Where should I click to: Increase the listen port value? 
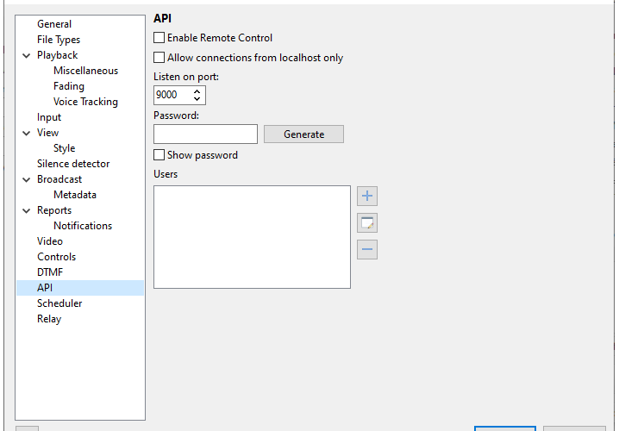(197, 91)
